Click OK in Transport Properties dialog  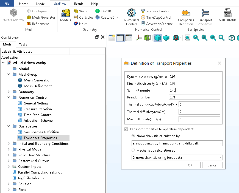tap(190, 165)
